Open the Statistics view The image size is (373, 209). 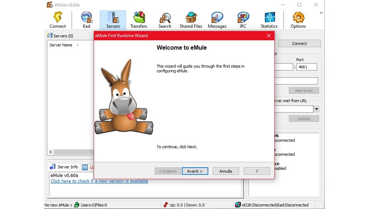tap(269, 20)
